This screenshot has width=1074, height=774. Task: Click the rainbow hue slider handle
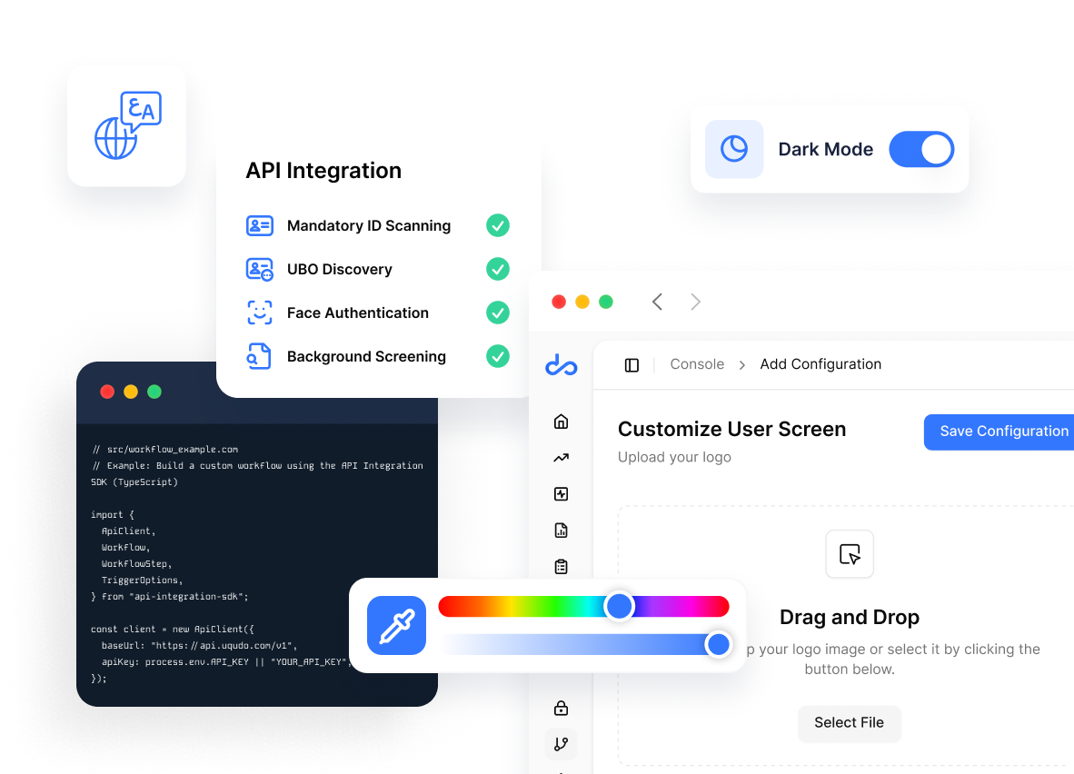[619, 606]
